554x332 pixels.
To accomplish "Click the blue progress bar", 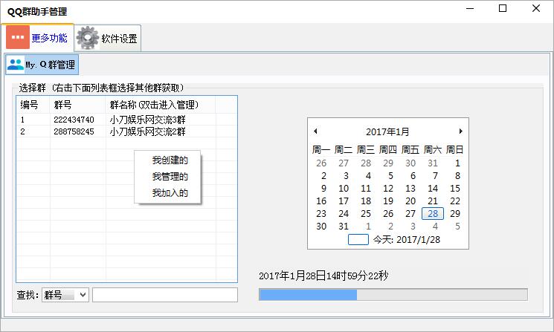I will (393, 295).
